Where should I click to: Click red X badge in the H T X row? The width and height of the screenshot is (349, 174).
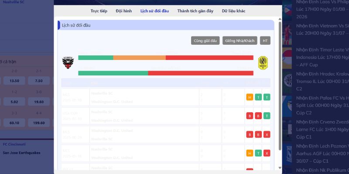point(267,153)
